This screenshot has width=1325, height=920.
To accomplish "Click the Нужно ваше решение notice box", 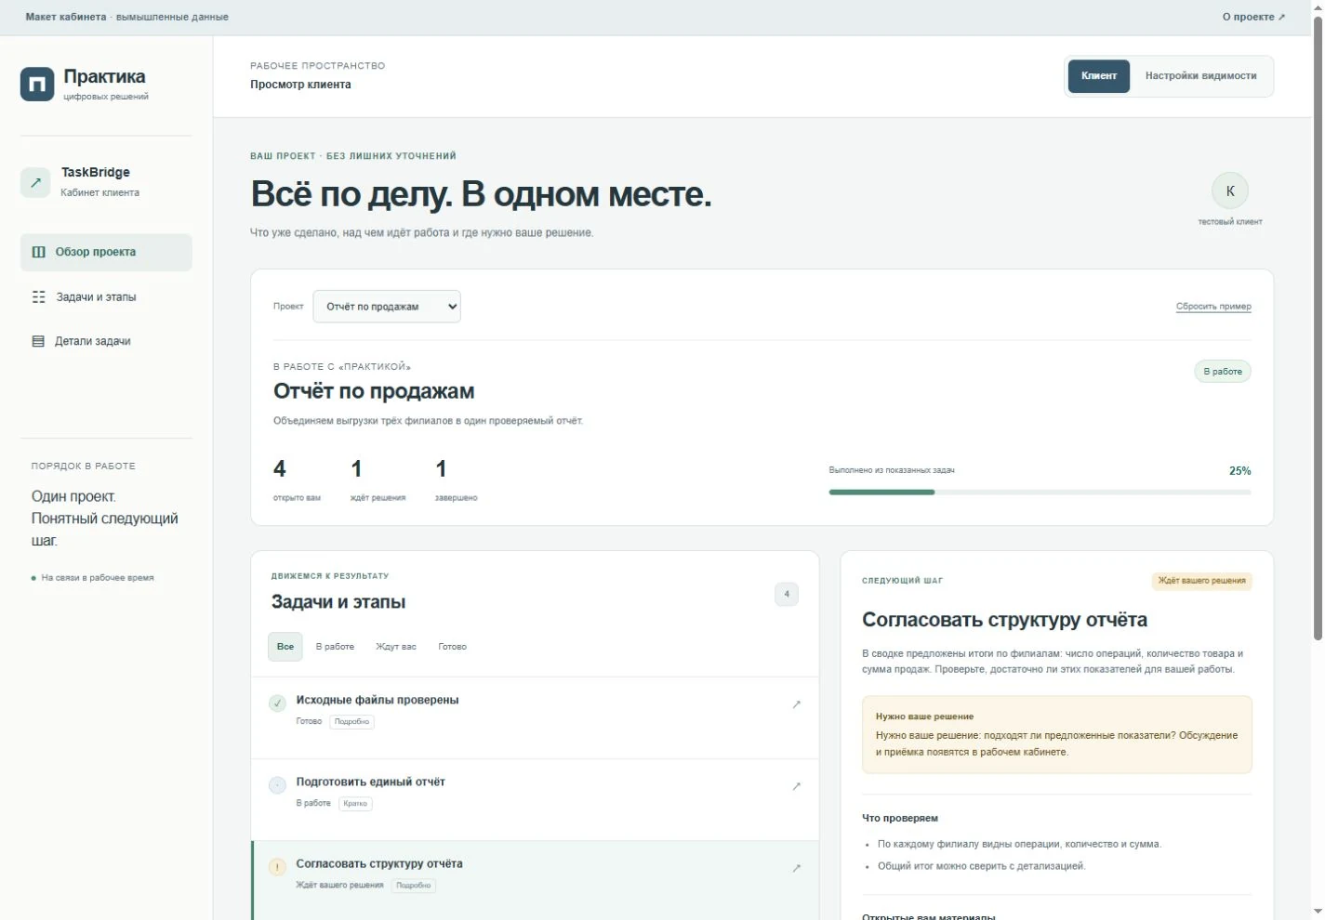I will 1057,735.
